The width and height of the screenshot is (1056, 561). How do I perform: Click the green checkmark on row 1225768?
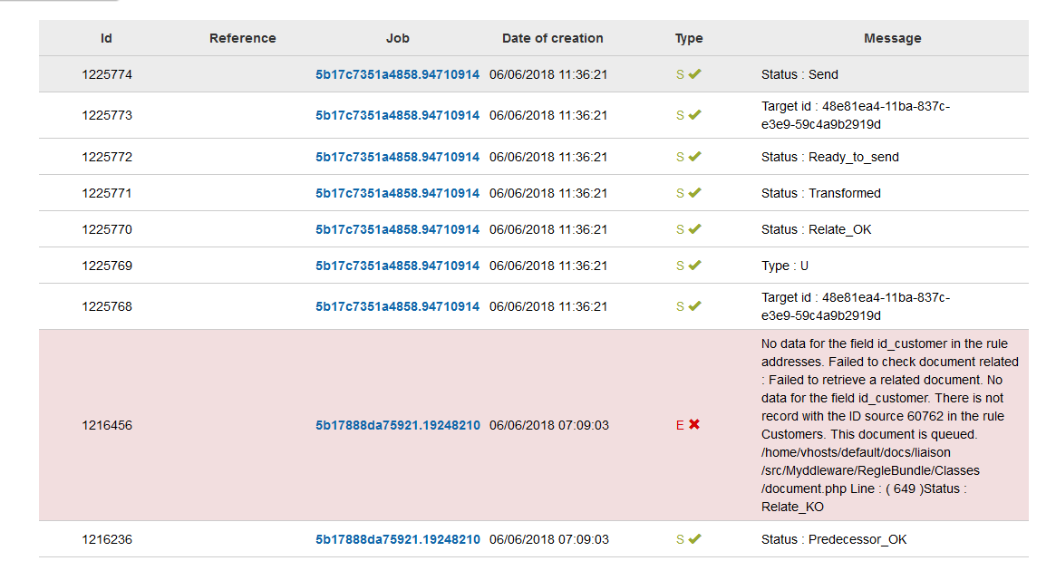pyautogui.click(x=693, y=306)
